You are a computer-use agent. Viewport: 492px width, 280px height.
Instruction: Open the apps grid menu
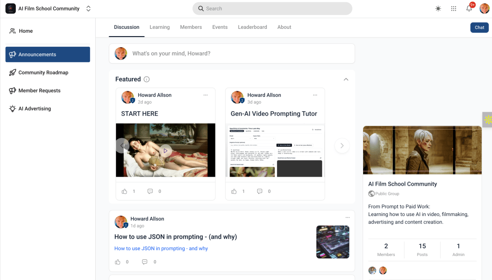point(454,9)
